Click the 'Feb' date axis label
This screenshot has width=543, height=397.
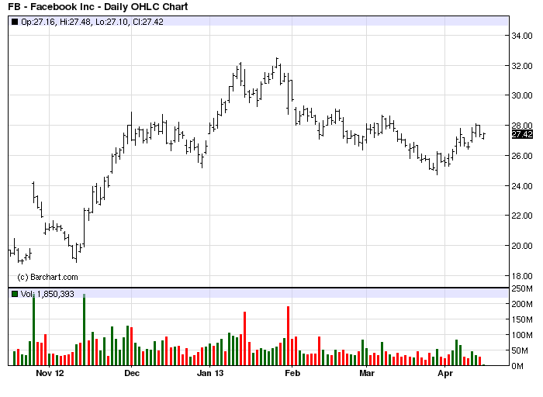pos(292,373)
